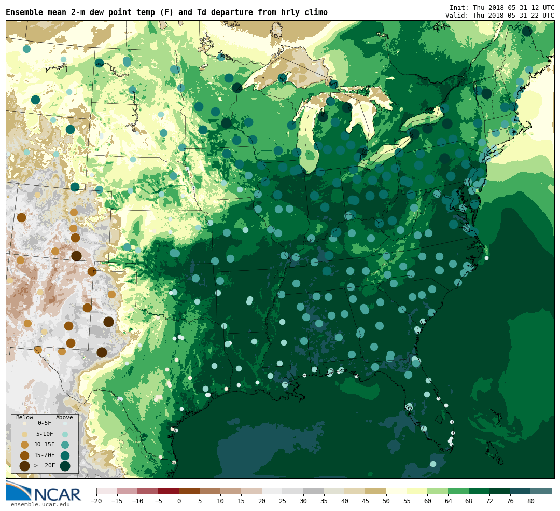
Task: Pick the 64 to 68 medium green colorbar swatch
Action: click(x=459, y=491)
